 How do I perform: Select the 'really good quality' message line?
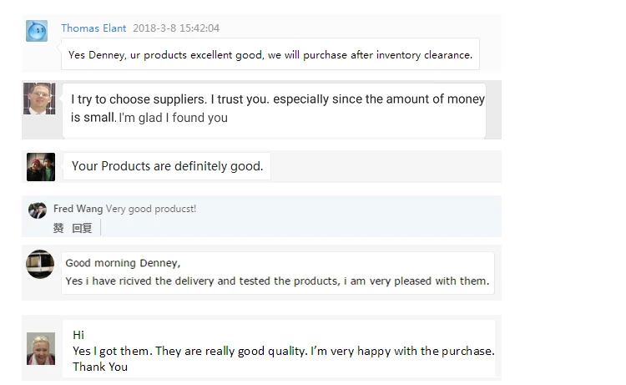(x=283, y=351)
